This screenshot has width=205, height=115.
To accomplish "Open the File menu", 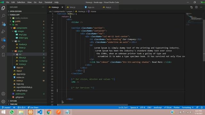I will 7,2.
